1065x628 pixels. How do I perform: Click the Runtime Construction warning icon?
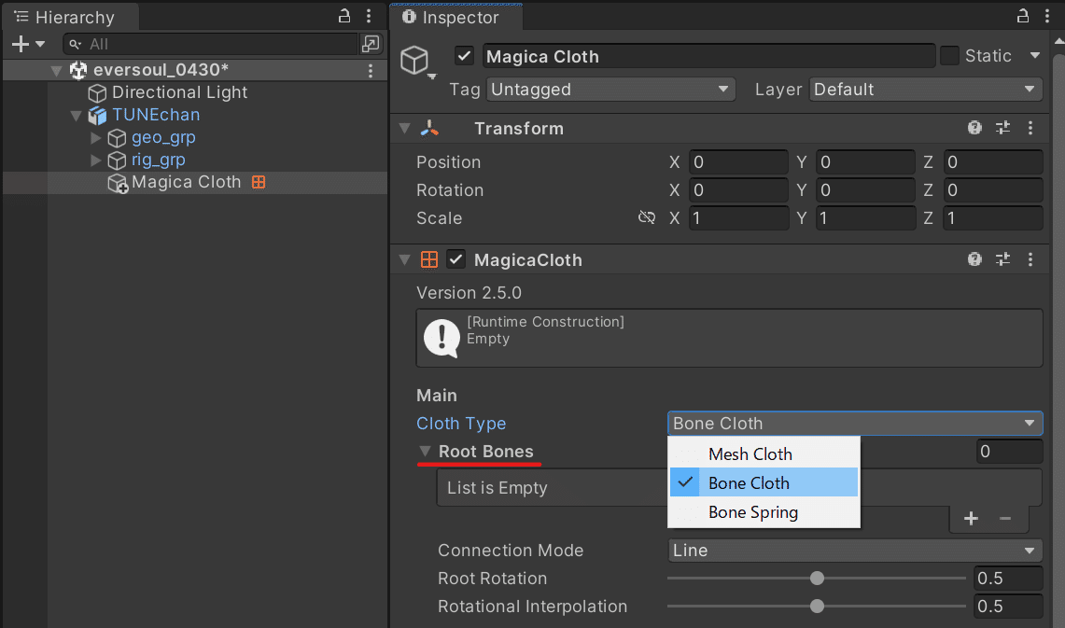coord(442,338)
